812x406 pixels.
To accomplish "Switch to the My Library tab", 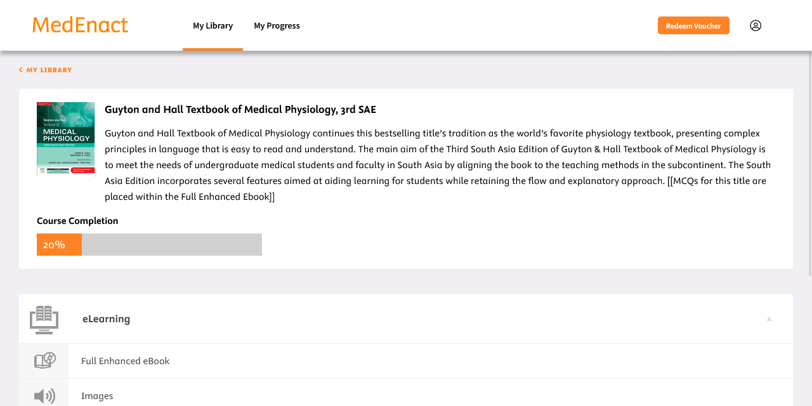I will [x=213, y=25].
